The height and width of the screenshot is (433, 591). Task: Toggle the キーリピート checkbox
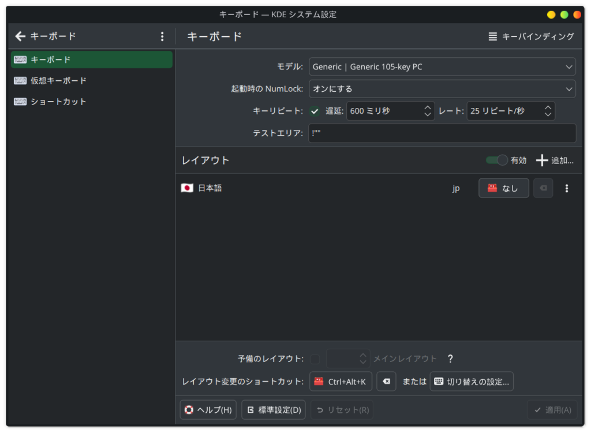point(315,110)
